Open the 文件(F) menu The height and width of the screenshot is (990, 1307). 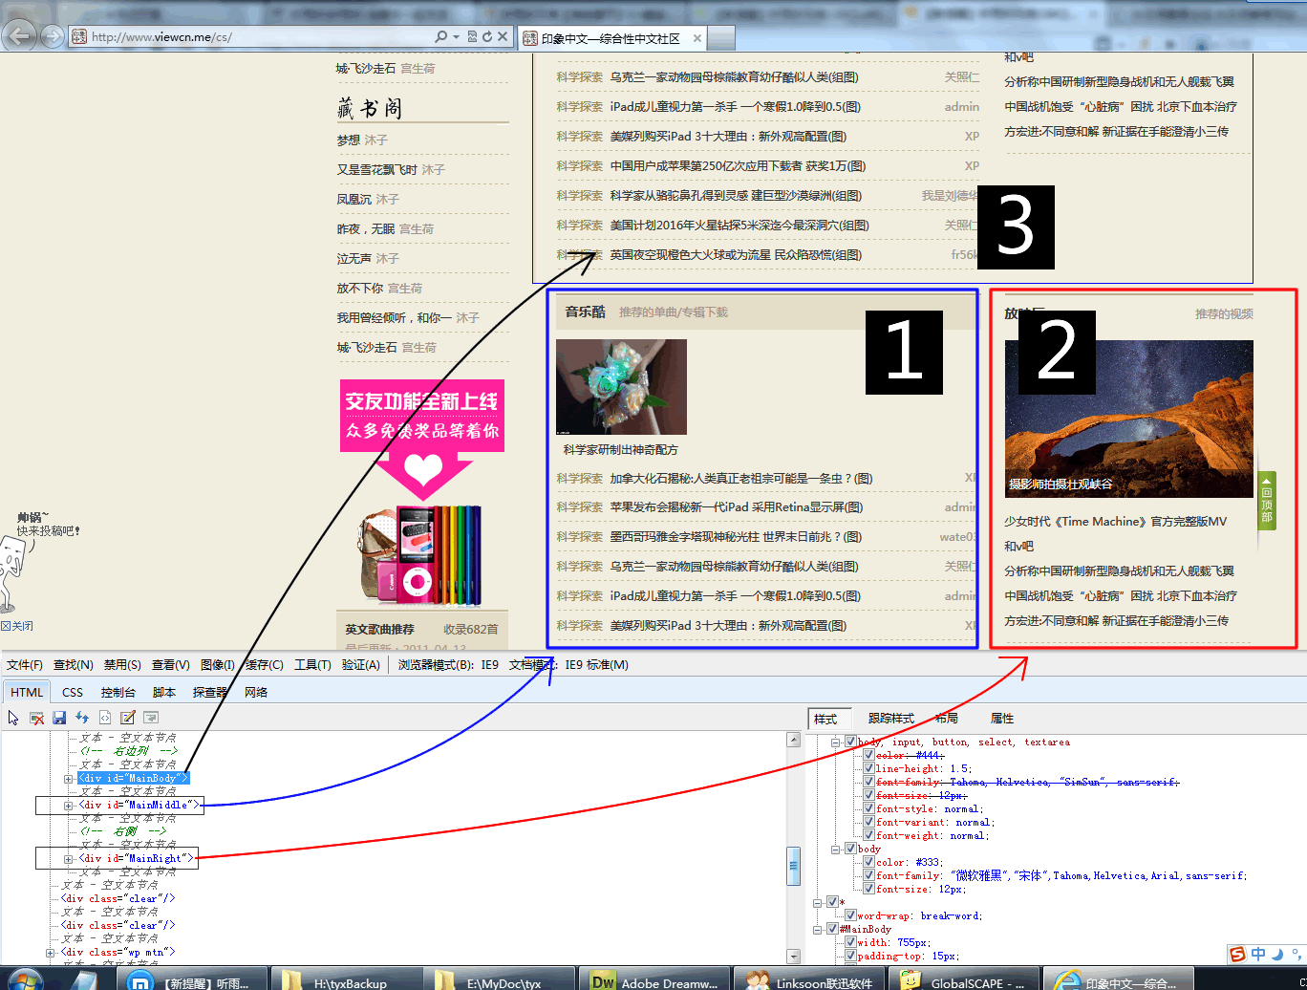[x=24, y=665]
